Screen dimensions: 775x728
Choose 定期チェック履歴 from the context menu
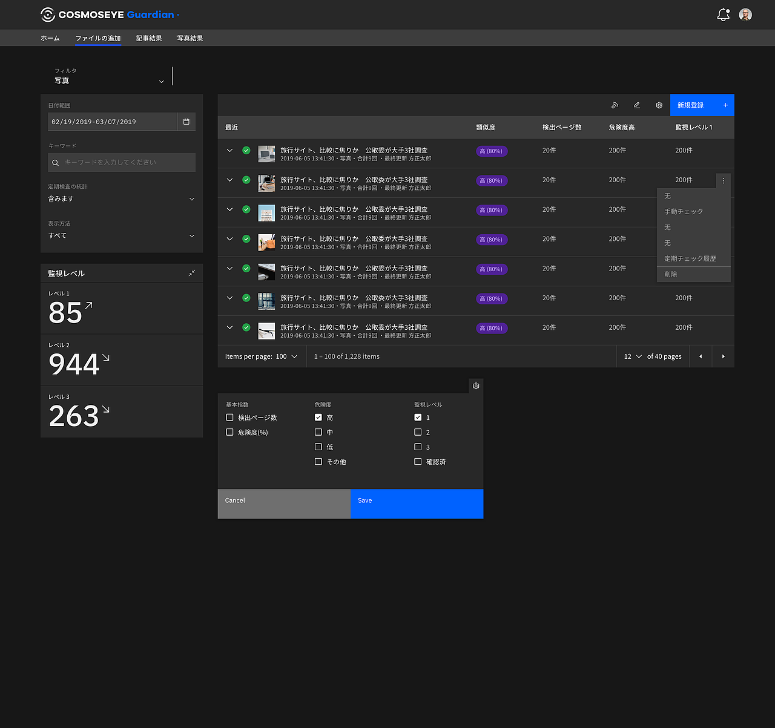pos(694,258)
